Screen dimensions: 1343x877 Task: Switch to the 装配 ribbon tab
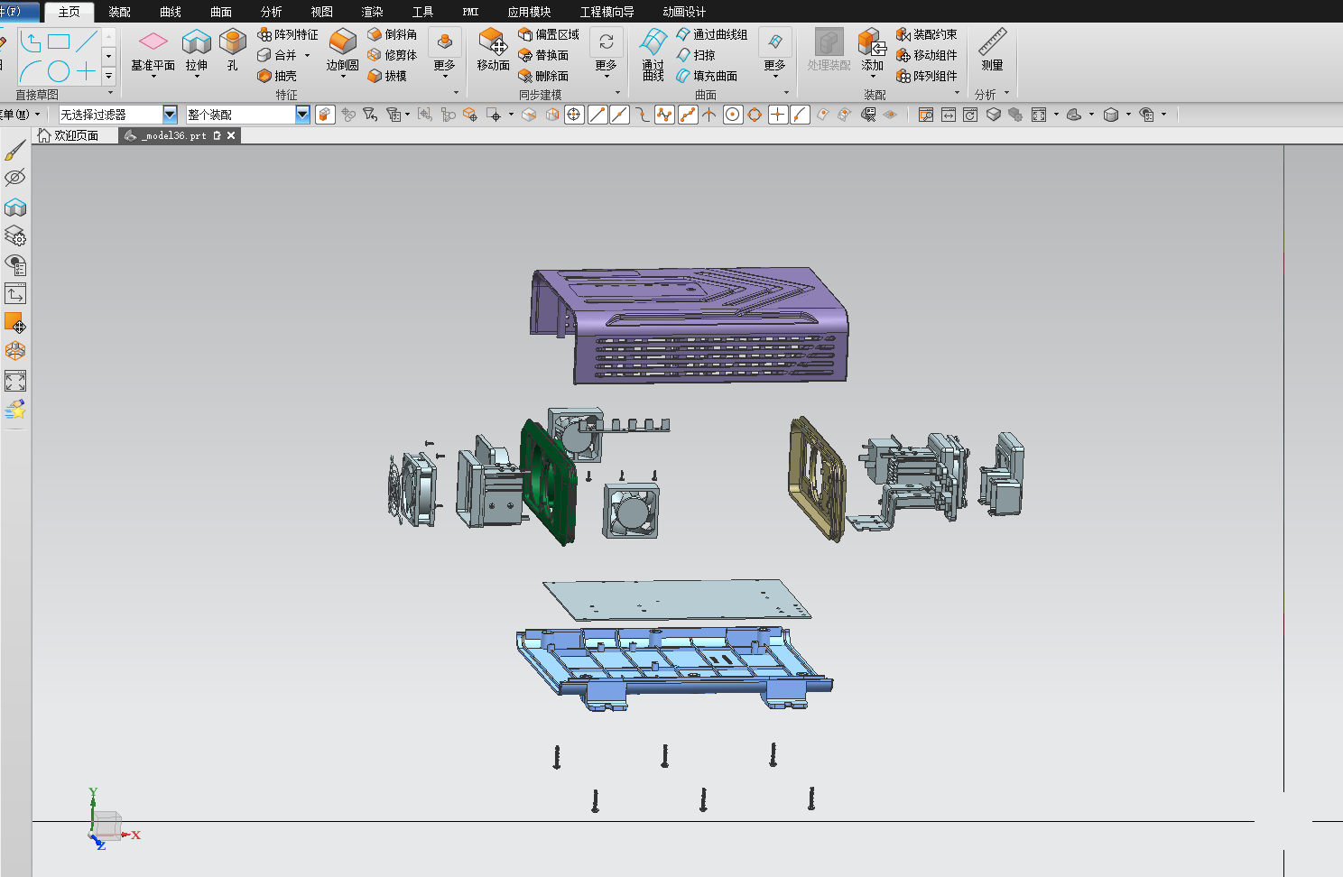coord(119,12)
